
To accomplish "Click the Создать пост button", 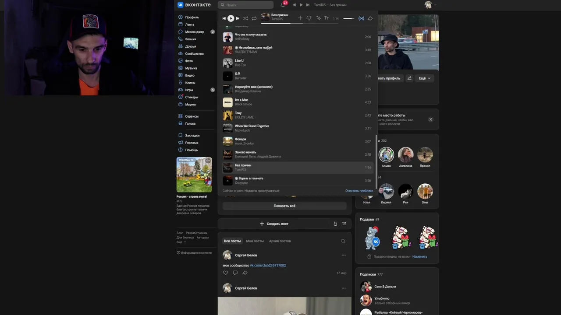I will tap(274, 224).
